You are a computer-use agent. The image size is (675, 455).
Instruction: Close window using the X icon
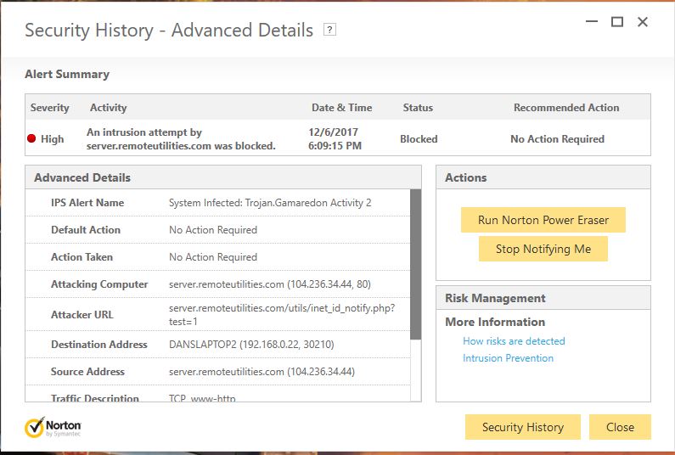pos(643,22)
